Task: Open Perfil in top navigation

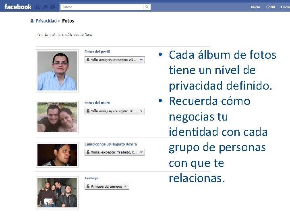Action: pos(271,7)
